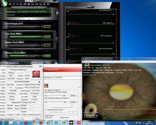Toggle the link clocks button in Afterburner
The image size is (156, 125).
click(56, 40)
